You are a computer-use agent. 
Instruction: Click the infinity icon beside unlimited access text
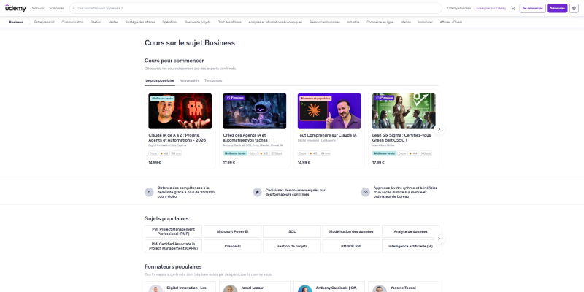(x=366, y=192)
